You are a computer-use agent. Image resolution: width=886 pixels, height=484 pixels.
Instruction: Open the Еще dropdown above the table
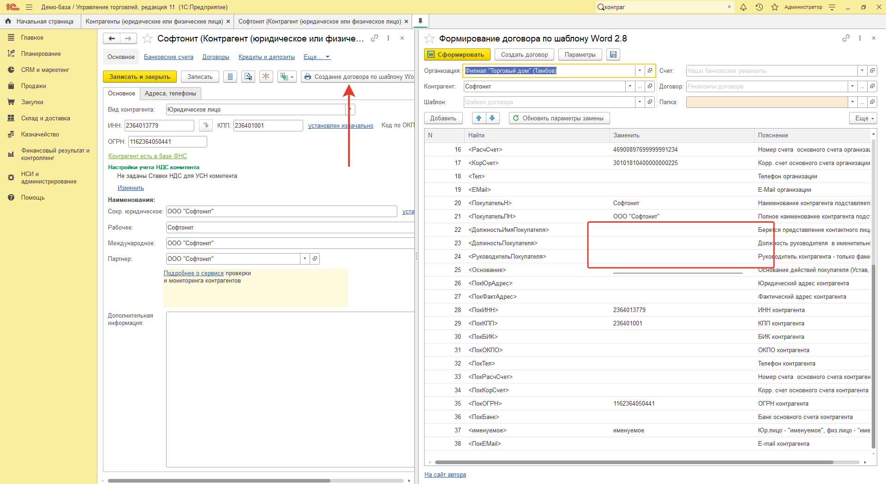pos(863,118)
